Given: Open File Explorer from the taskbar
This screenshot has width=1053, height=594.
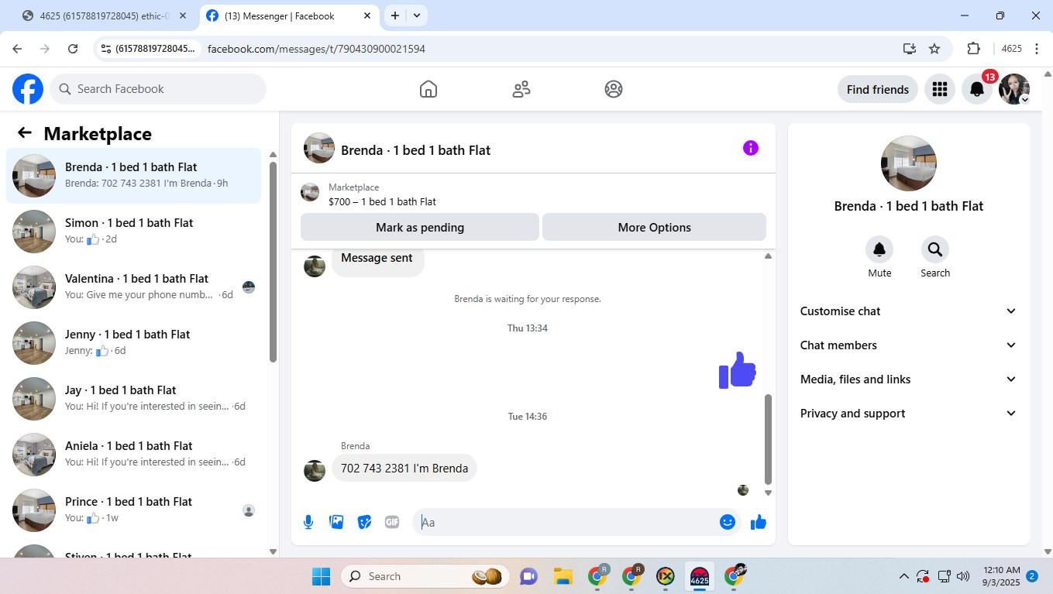Looking at the screenshot, I should coord(563,576).
